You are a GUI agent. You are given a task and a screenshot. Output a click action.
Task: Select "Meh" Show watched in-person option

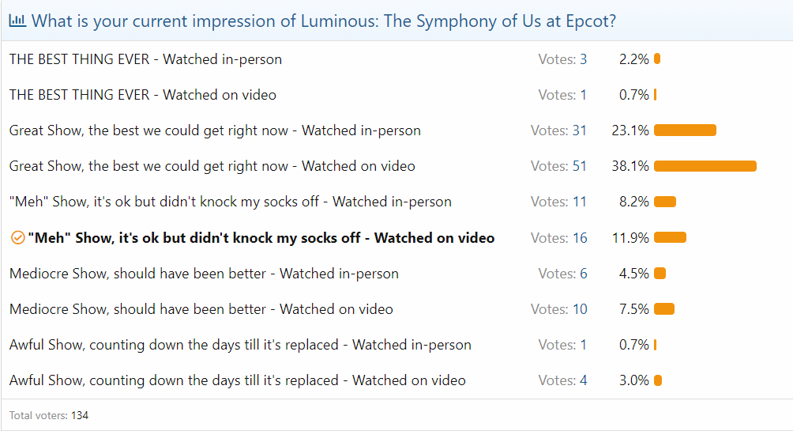click(231, 202)
